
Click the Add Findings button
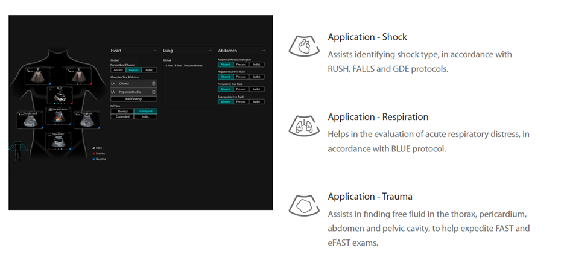134,99
